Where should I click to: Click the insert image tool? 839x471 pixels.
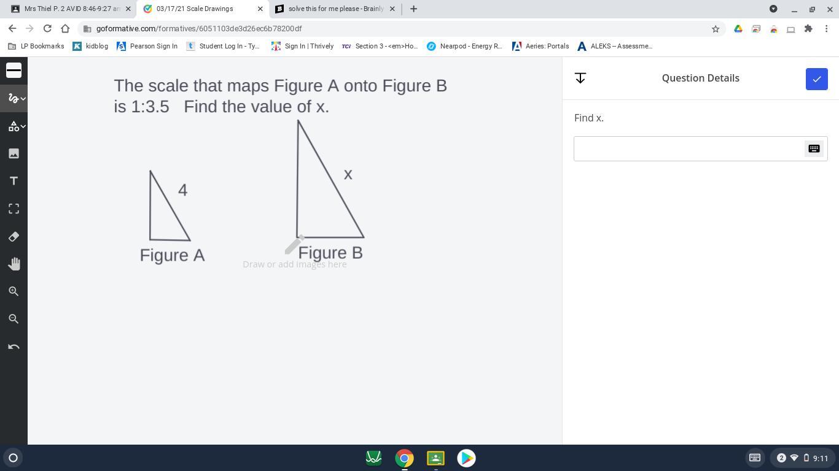(14, 153)
